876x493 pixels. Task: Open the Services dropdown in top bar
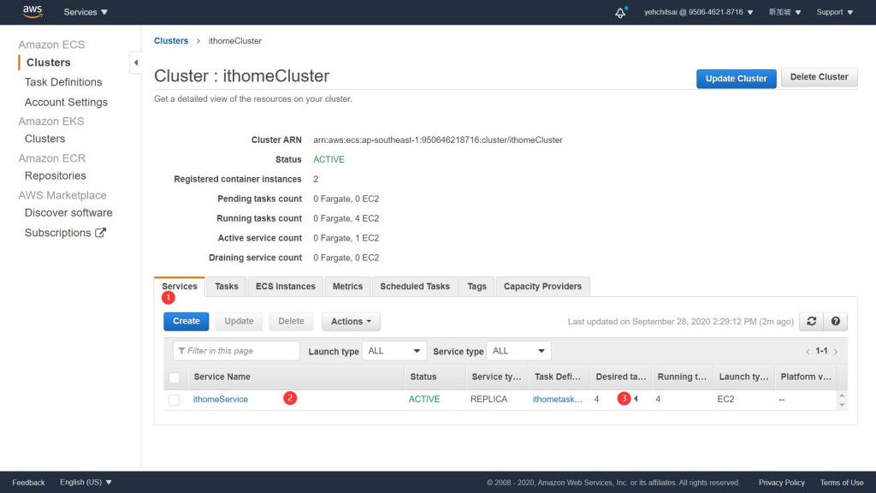(x=86, y=12)
